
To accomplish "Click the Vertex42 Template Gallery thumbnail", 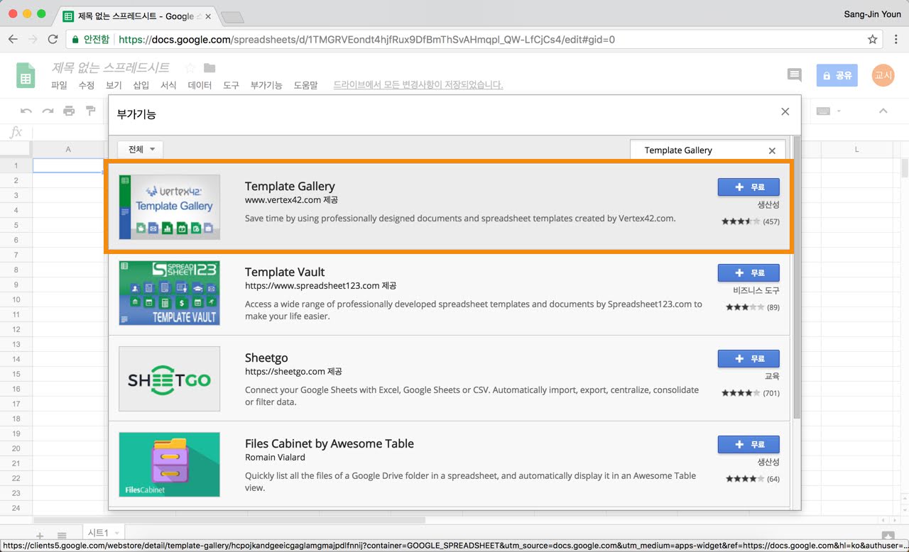I will click(170, 207).
